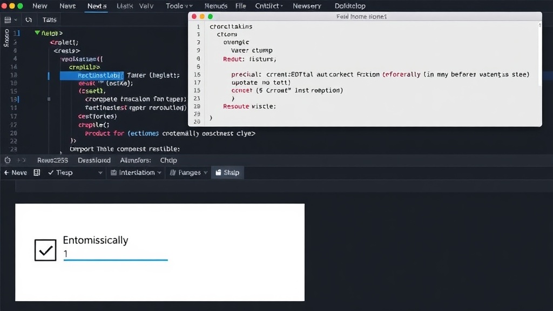Click the back arrow beside Neve

coord(6,172)
